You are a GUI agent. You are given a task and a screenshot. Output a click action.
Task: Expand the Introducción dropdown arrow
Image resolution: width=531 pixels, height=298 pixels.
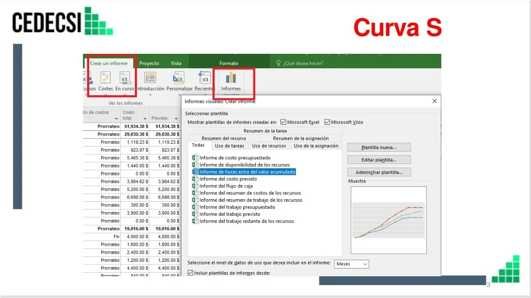click(x=150, y=95)
